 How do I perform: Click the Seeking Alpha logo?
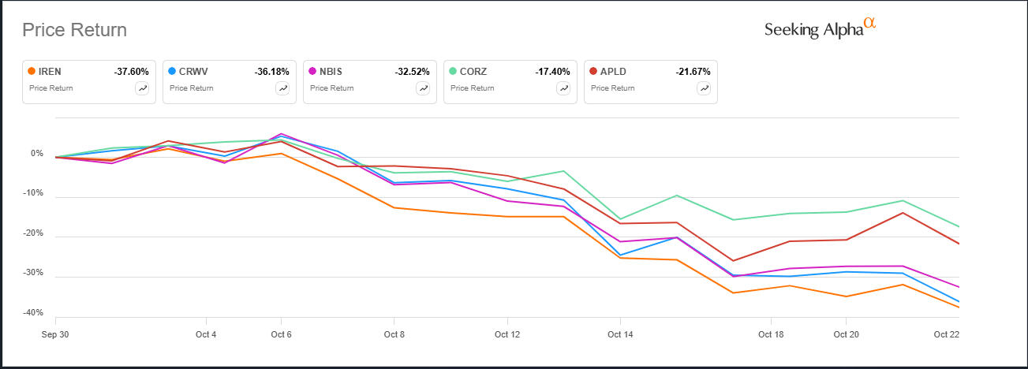pos(821,28)
